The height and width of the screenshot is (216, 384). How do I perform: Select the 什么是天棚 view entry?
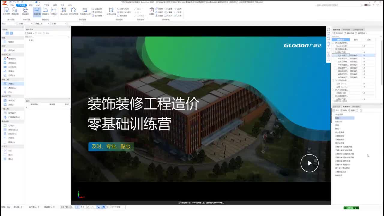tap(340, 132)
